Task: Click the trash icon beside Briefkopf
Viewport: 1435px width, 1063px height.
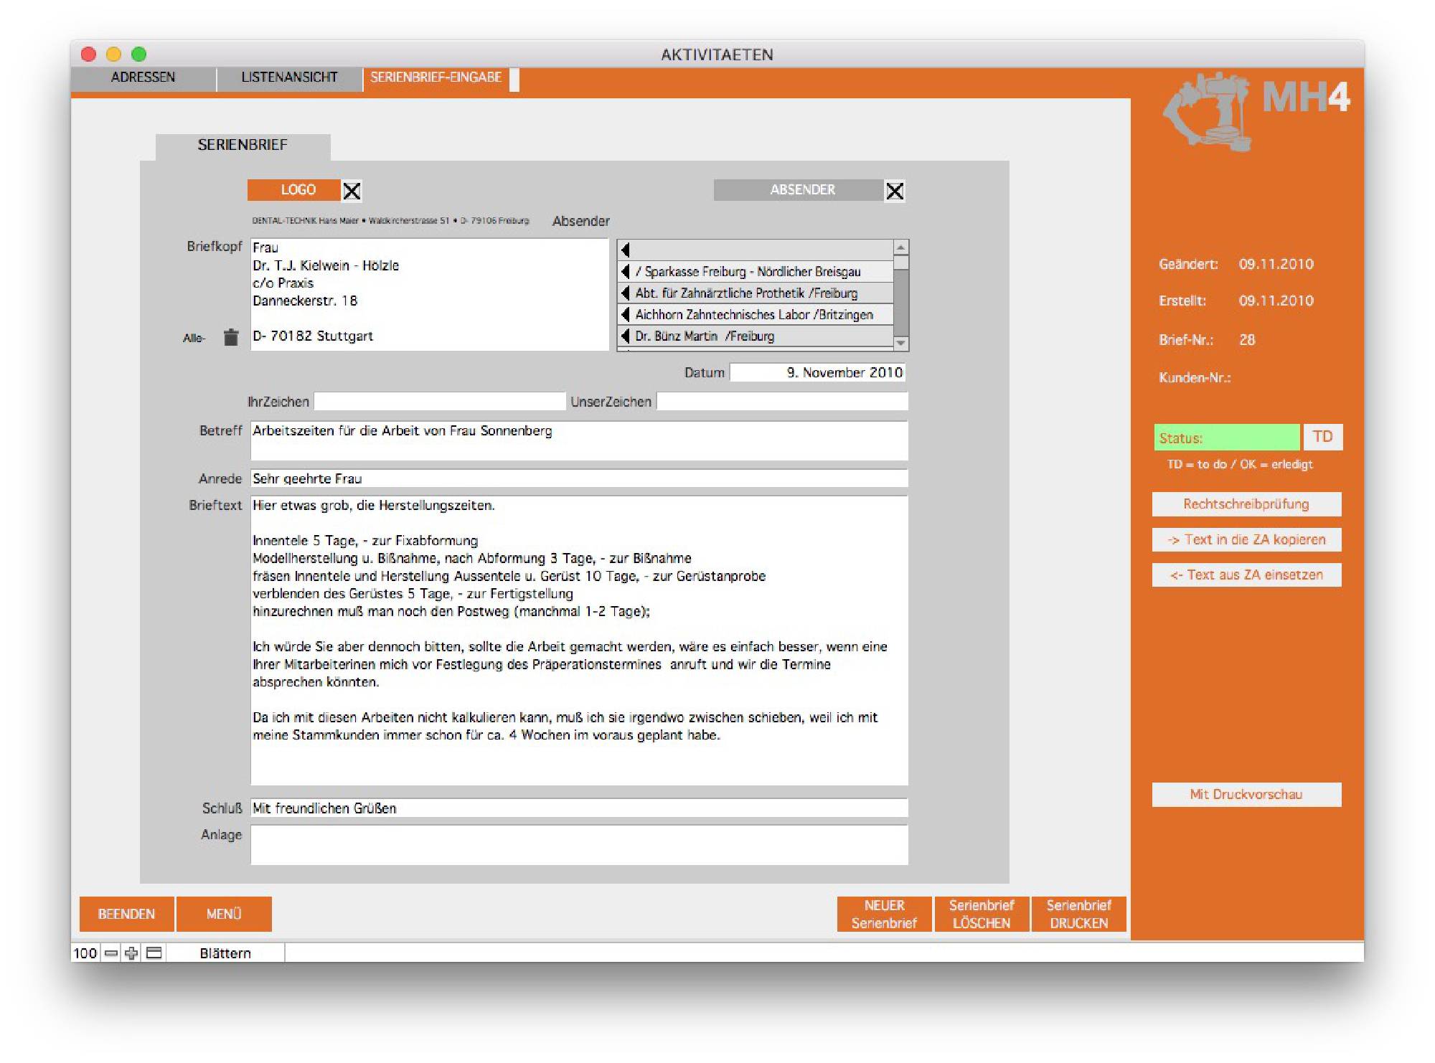Action: [x=230, y=337]
